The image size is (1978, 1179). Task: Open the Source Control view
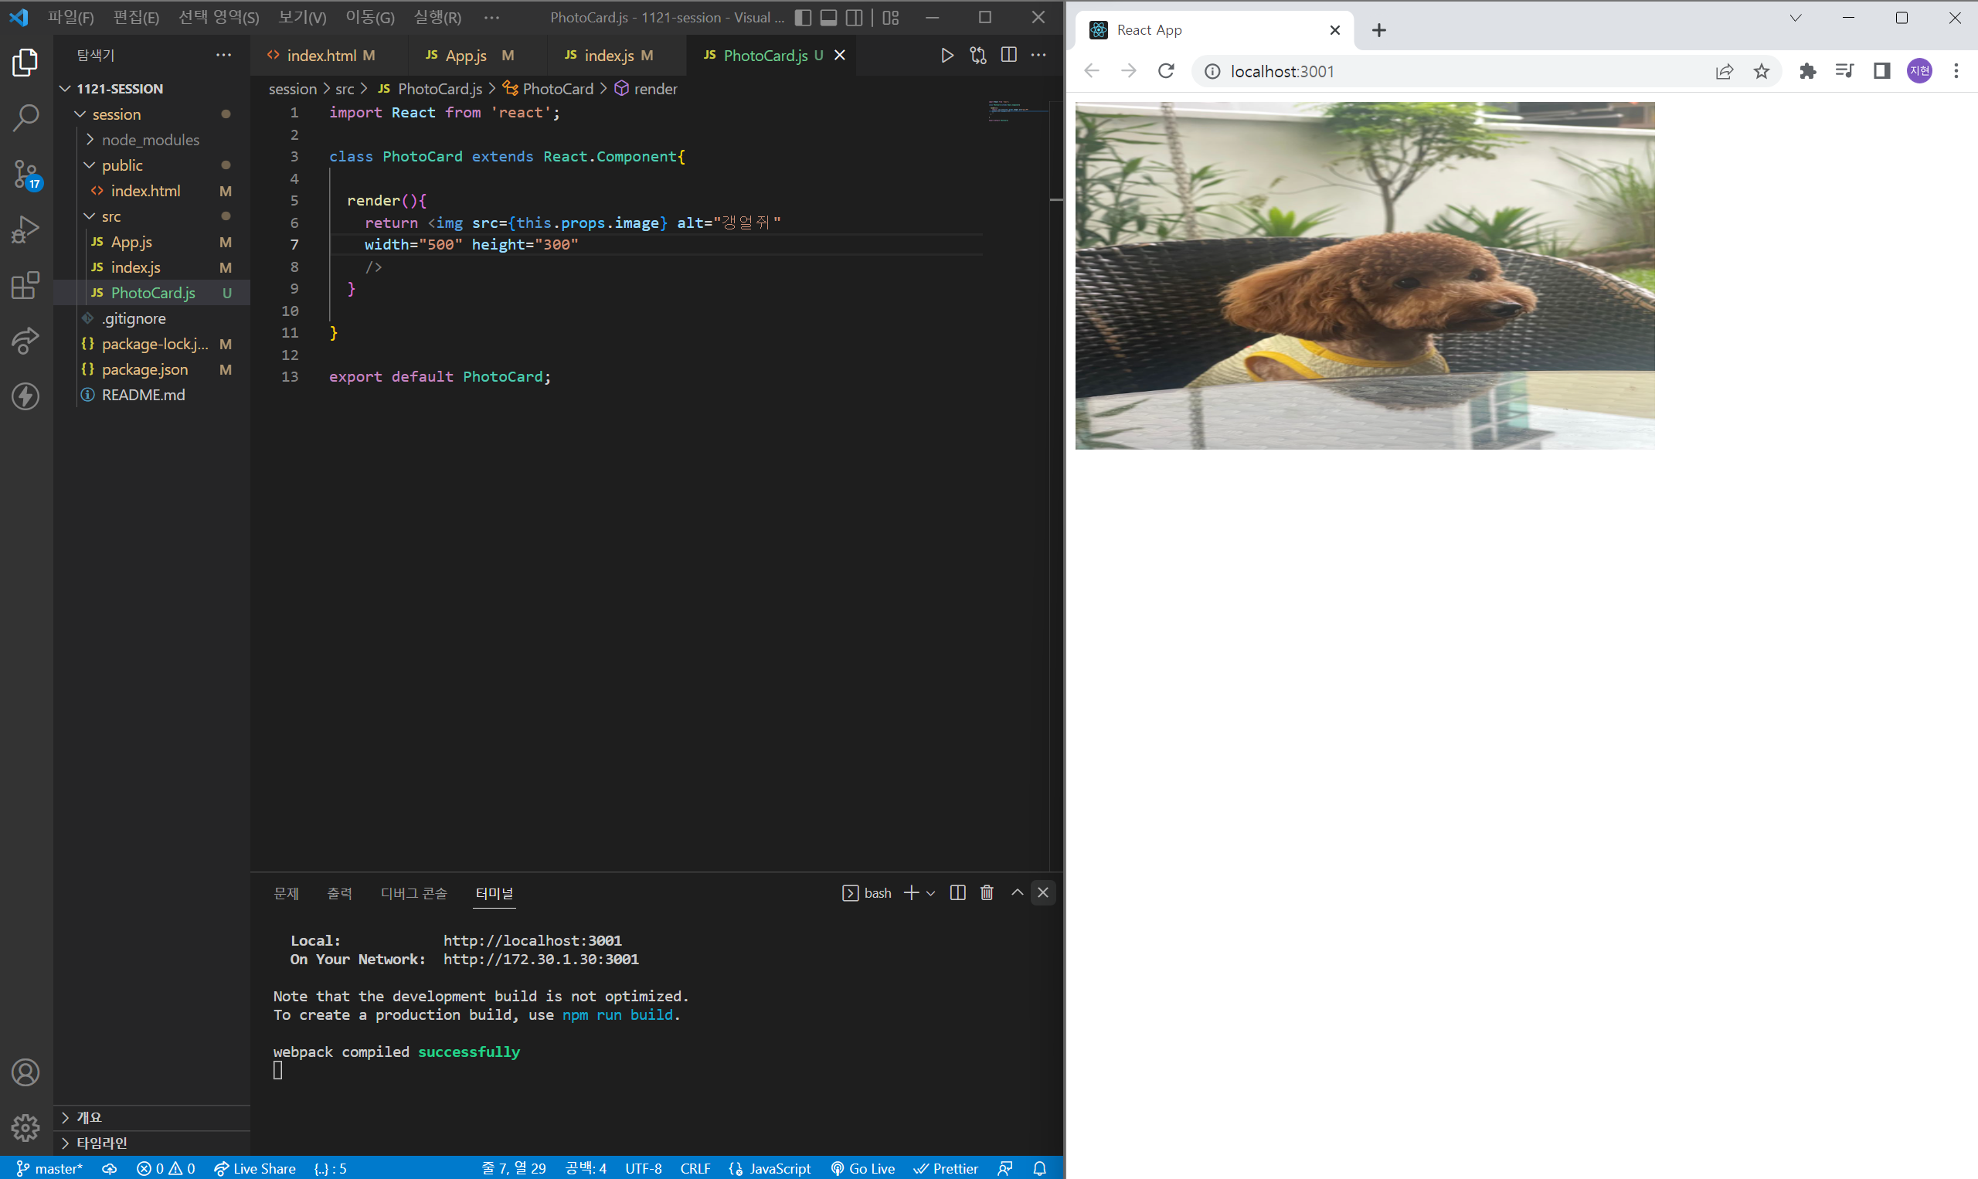click(x=25, y=173)
